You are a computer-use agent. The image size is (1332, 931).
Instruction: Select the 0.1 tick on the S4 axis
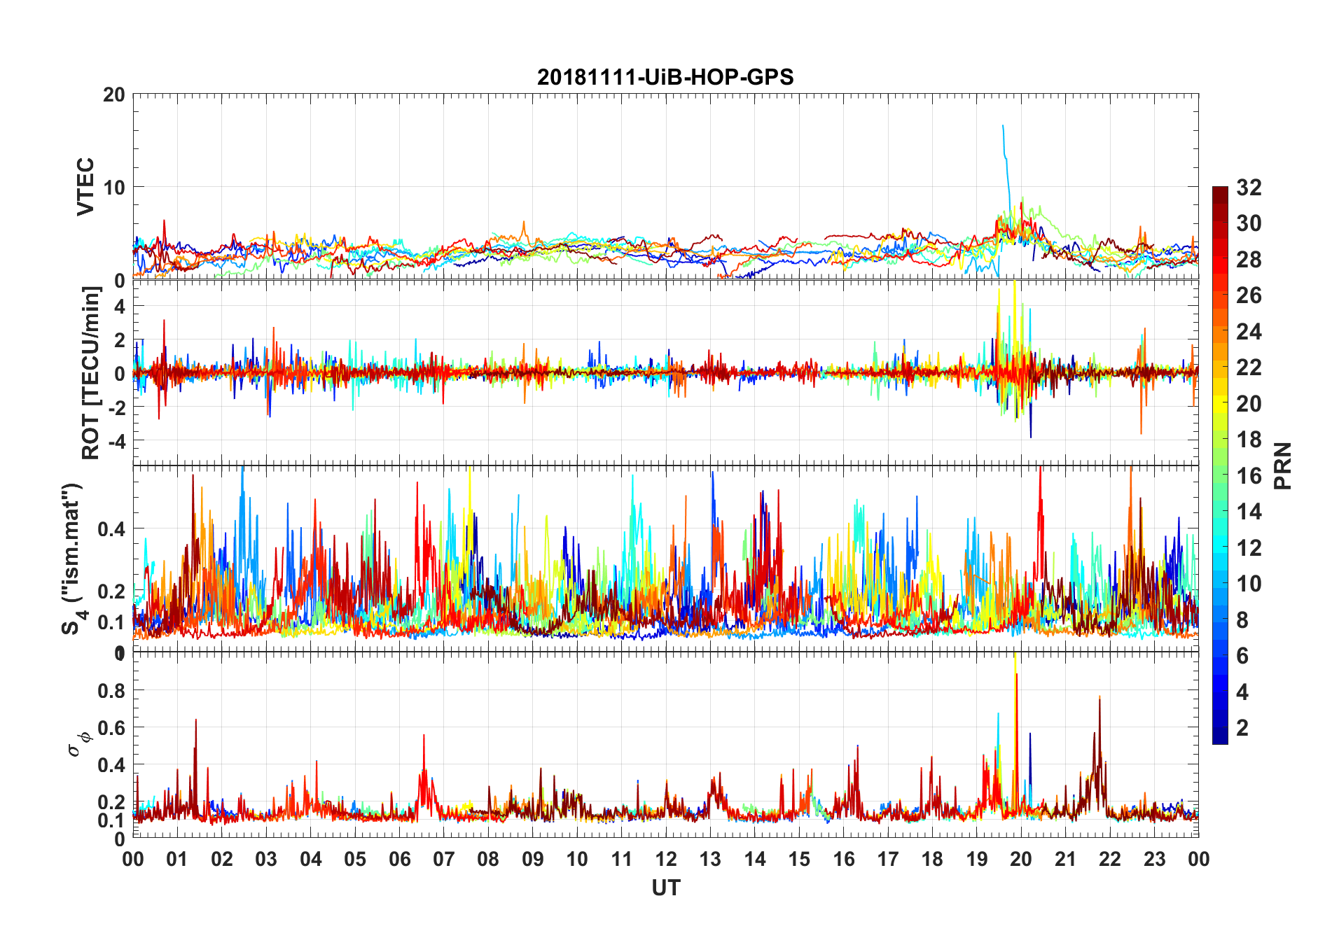pos(111,622)
